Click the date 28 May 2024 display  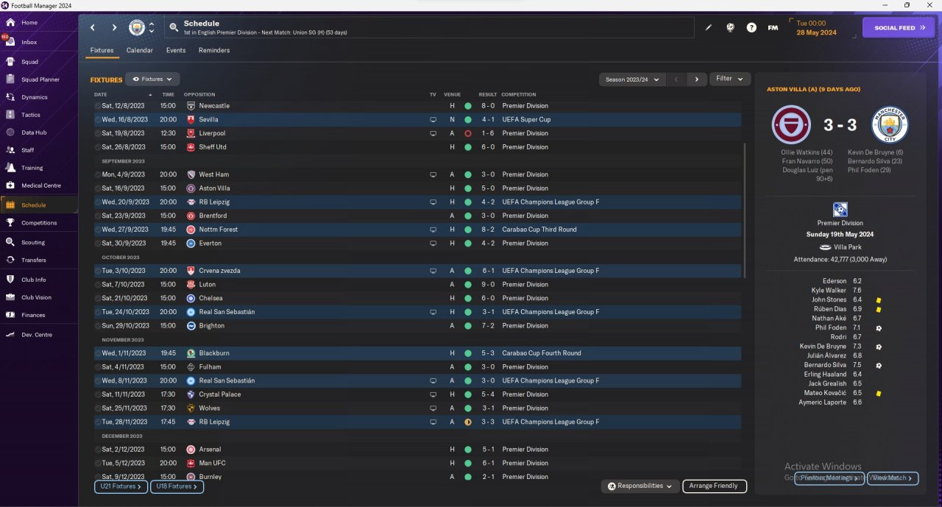coord(816,32)
